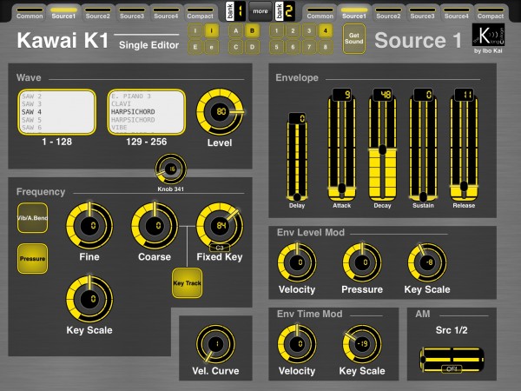Screen dimensions: 521x391
Task: Choose SAW 2 in wave list
Action: [31, 96]
